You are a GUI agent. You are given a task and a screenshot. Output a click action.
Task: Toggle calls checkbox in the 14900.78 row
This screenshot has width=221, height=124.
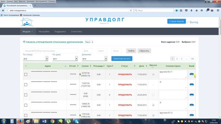tap(153, 105)
